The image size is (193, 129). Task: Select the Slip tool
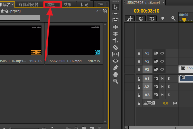115,54
